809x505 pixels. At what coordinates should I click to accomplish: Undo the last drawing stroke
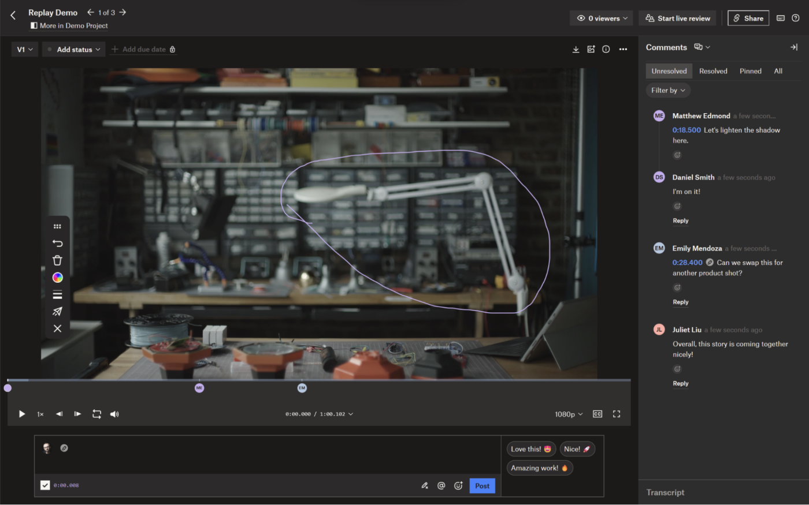pos(57,243)
